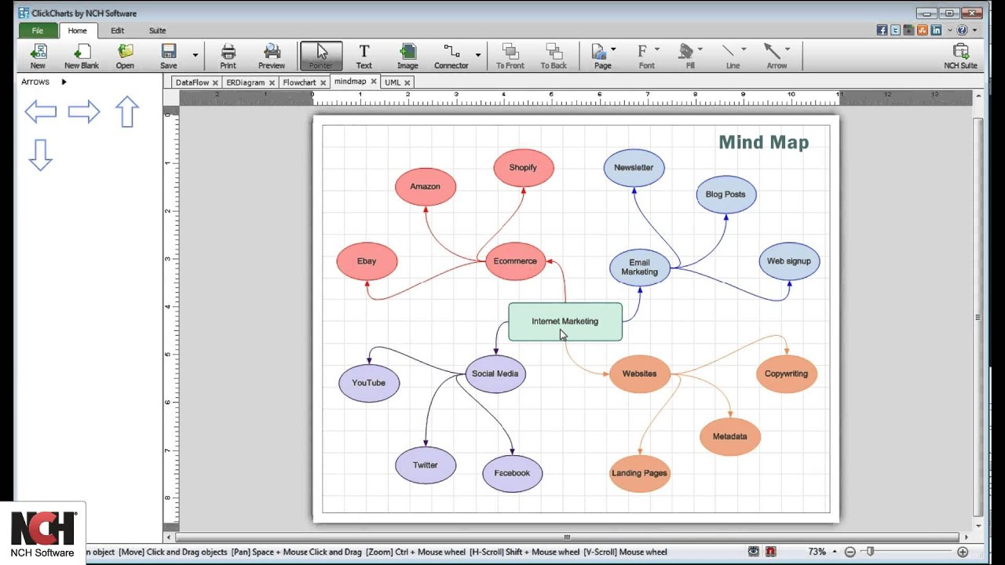
Task: Expand the Line dropdown arrow
Action: coord(744,49)
